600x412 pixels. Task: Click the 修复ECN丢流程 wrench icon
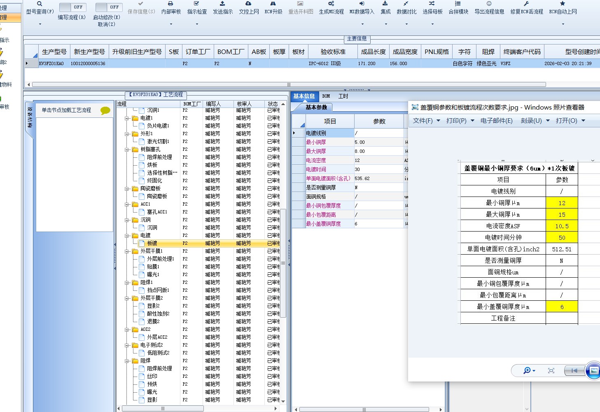coord(526,3)
